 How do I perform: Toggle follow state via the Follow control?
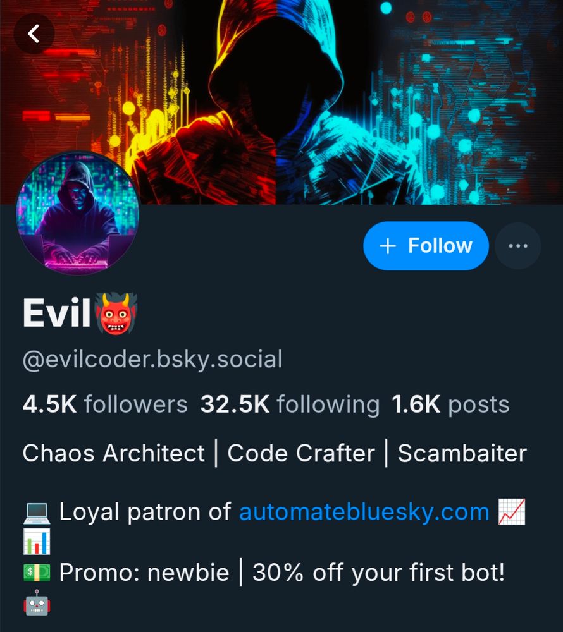tap(425, 245)
